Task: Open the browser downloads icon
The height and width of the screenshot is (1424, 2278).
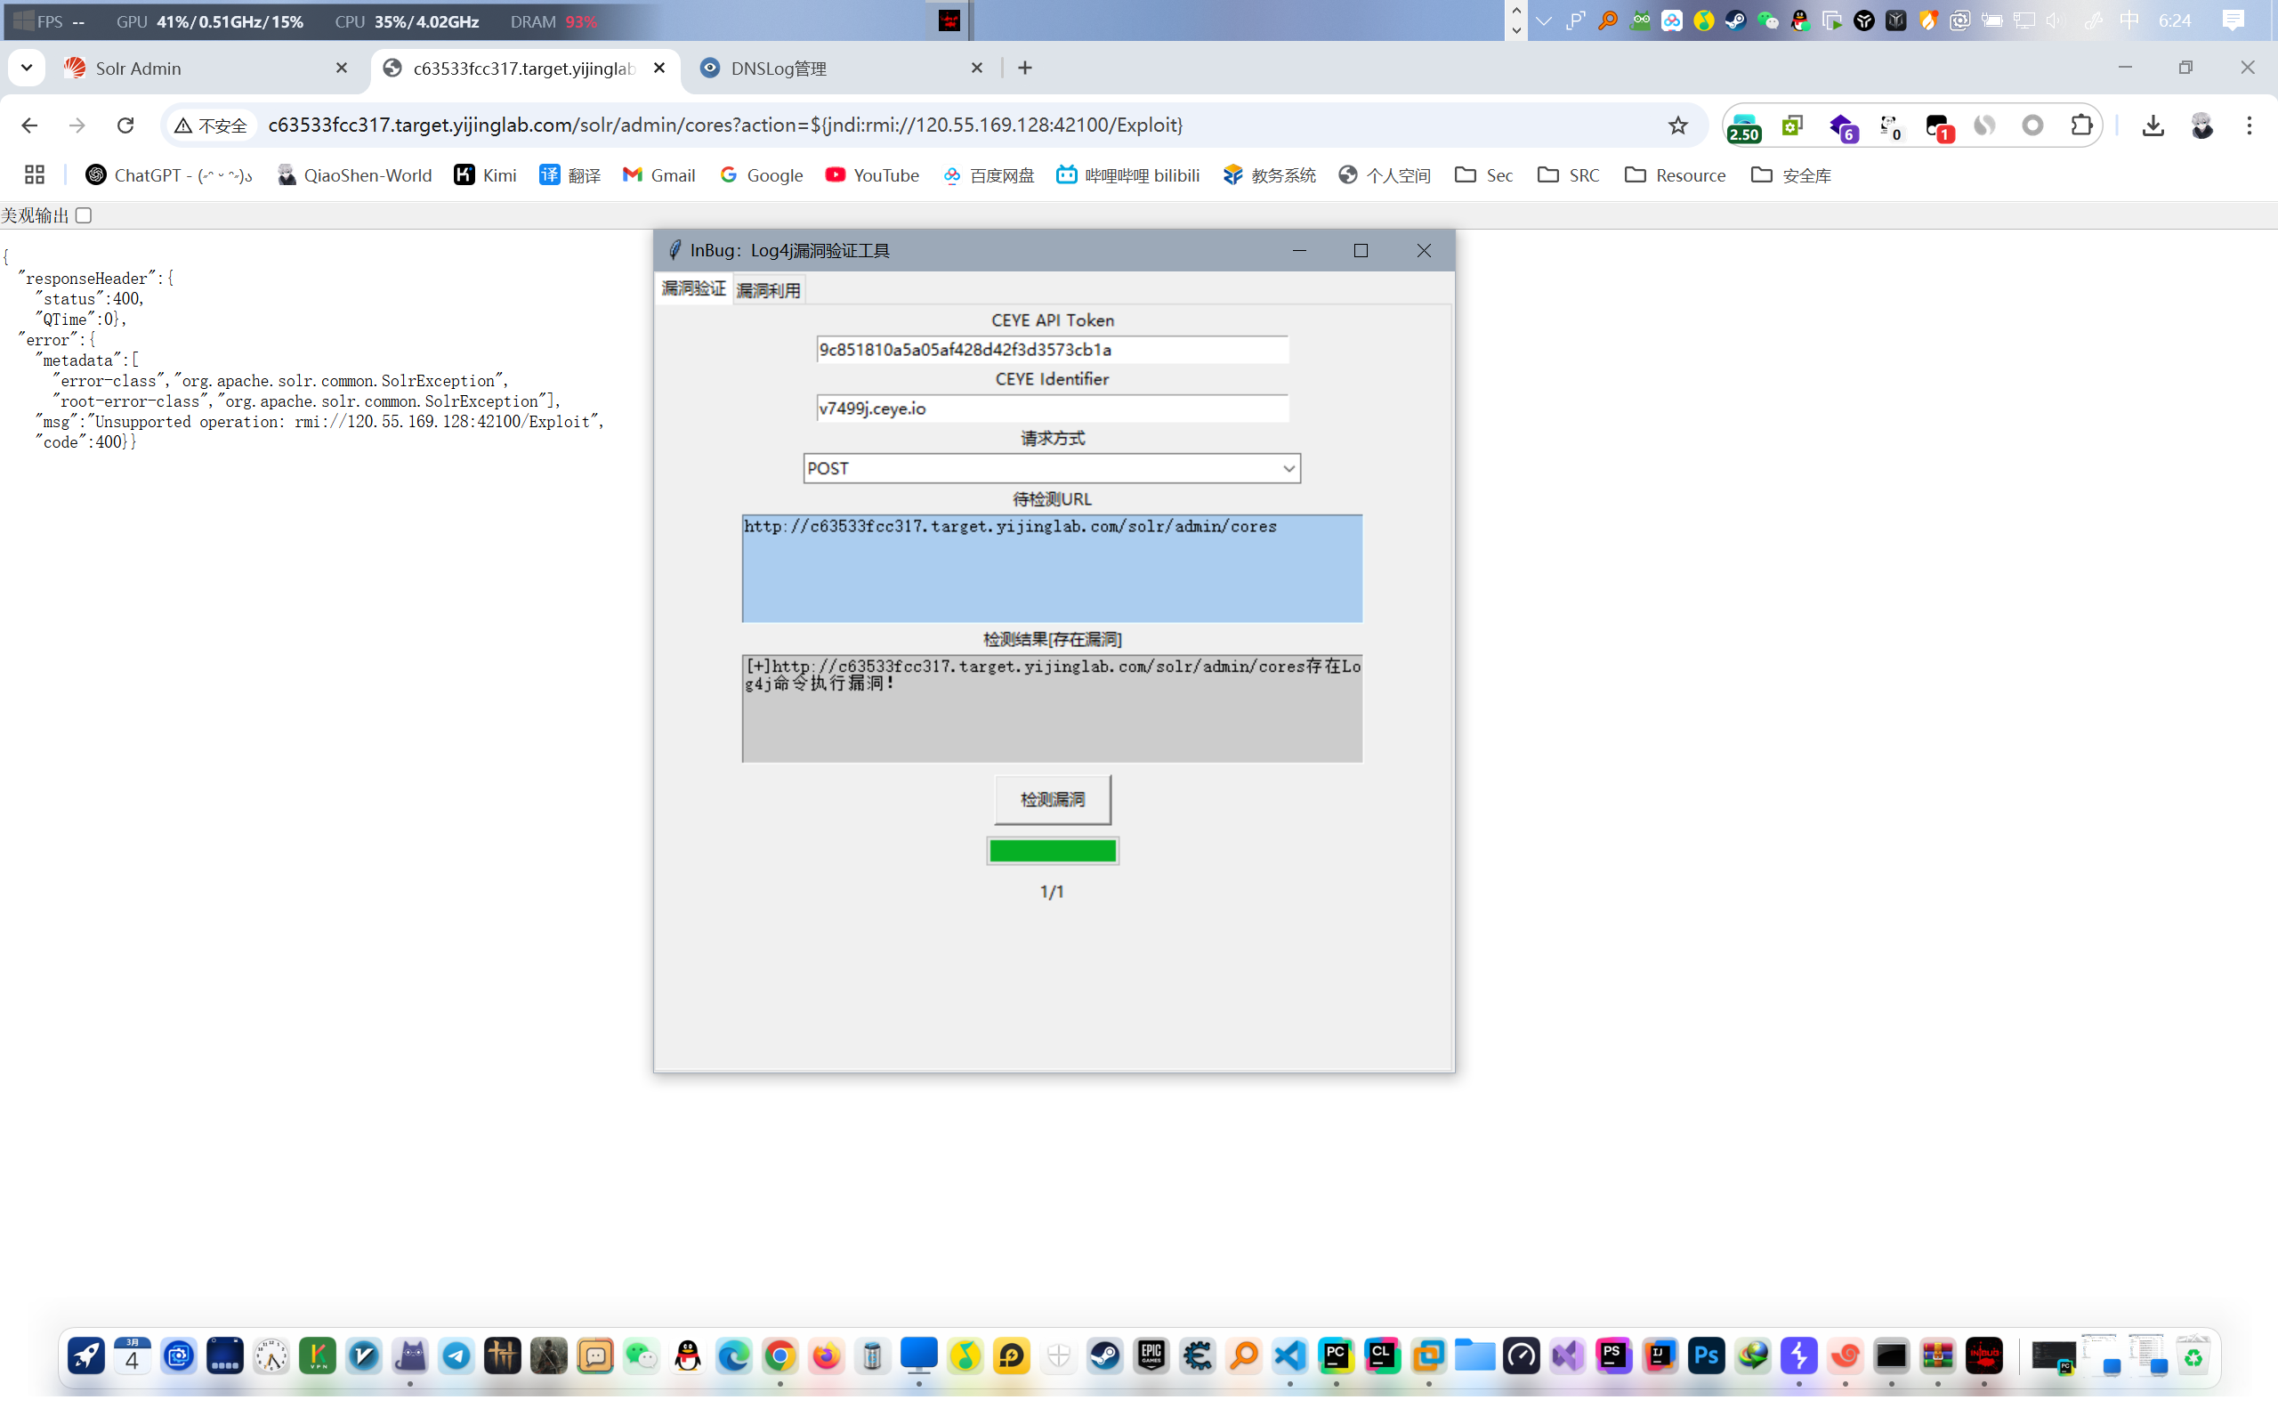Action: point(2153,125)
